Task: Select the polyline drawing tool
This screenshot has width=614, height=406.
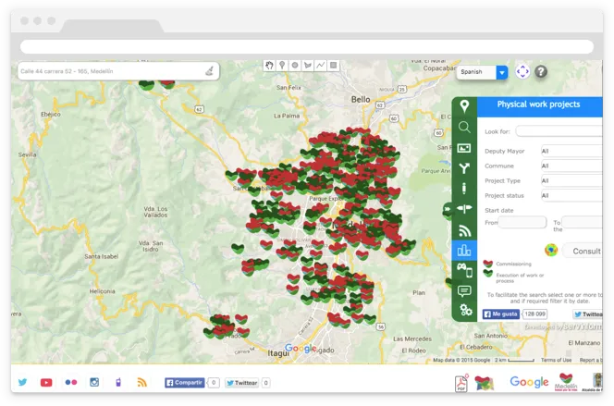Action: [x=320, y=66]
